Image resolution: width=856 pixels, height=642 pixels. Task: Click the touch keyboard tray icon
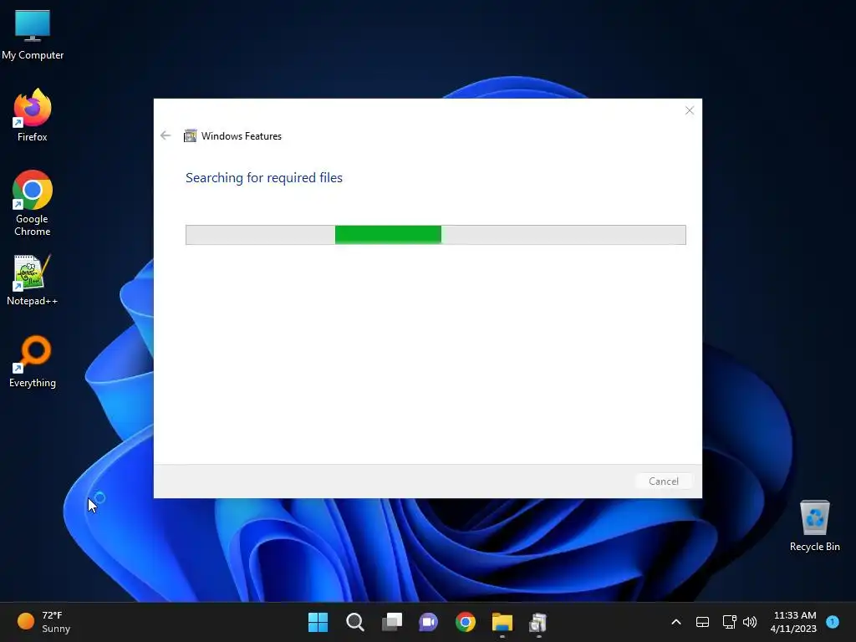pos(702,622)
